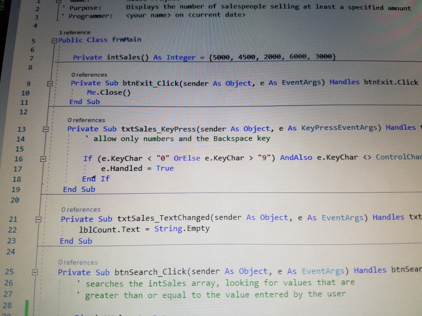This screenshot has width=422, height=316.
Task: Click 'End Sub' on line 11
Action: pyautogui.click(x=85, y=102)
